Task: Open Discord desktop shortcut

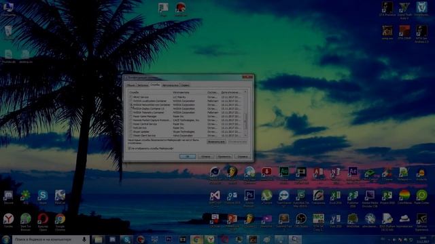Action: [x=8, y=197]
